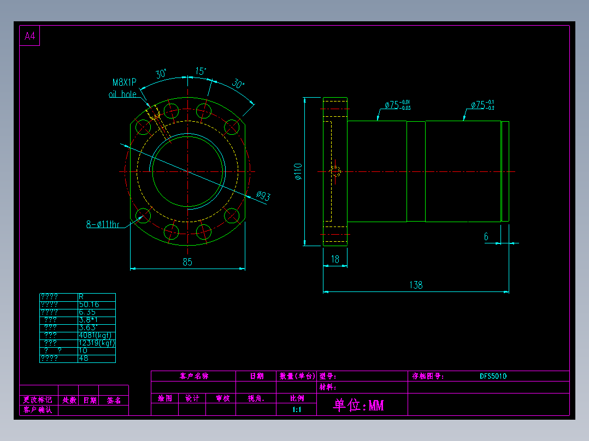
Task: Select the 比例 scale header
Action: pos(297,398)
